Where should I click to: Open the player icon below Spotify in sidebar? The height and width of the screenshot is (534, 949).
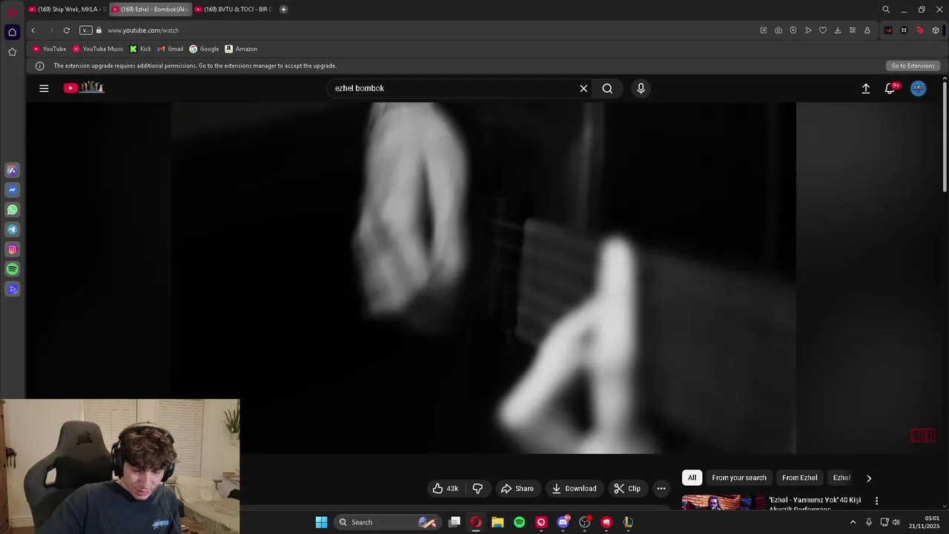[x=12, y=289]
